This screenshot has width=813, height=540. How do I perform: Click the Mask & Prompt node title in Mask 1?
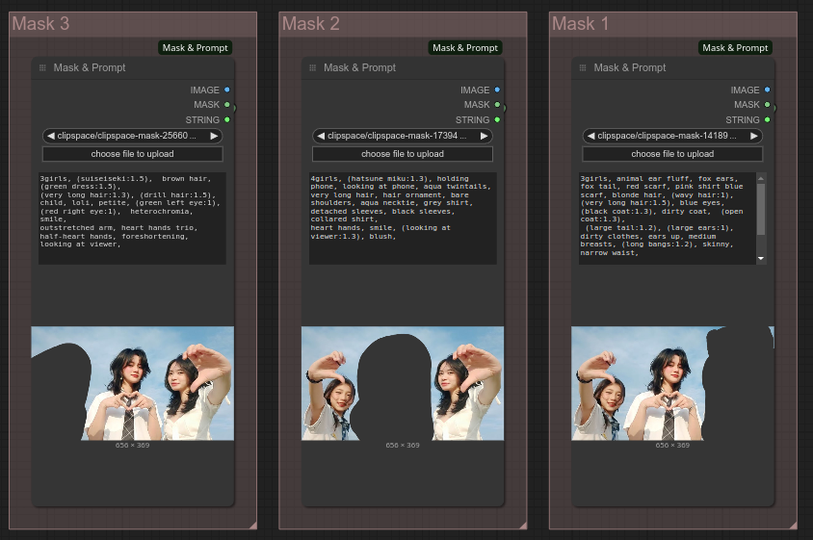click(x=629, y=68)
